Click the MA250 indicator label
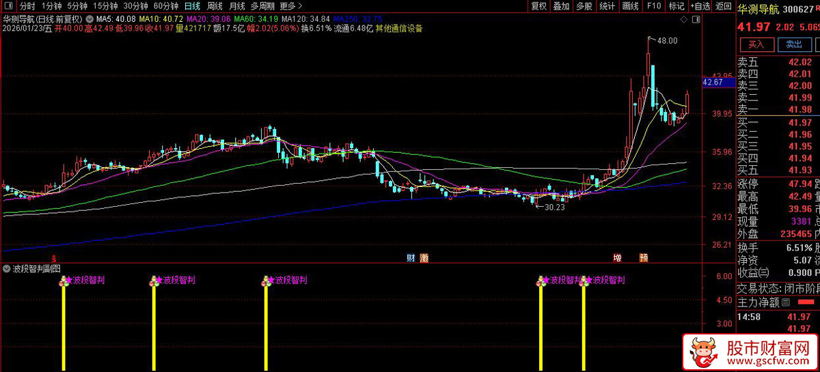820x372 pixels. click(358, 18)
